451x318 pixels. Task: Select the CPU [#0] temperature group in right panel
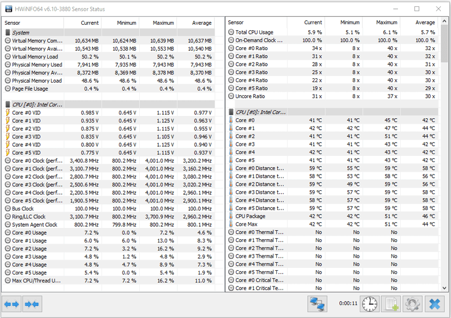[260, 112]
